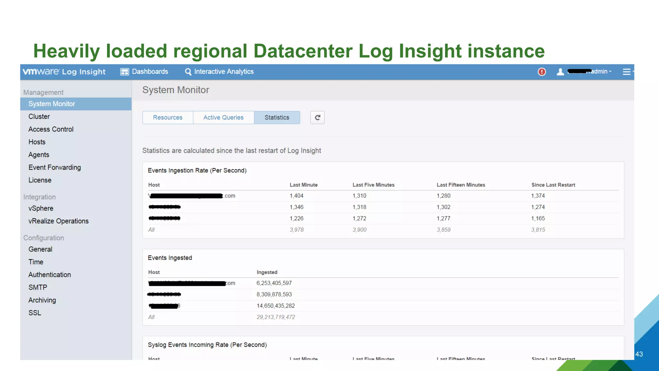Switch to the Resources tab

coord(168,118)
